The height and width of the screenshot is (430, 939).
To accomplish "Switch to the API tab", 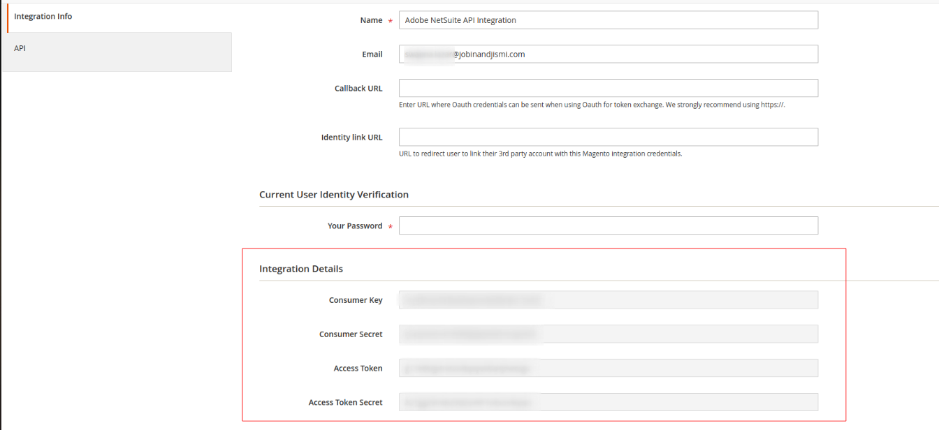I will click(x=20, y=48).
